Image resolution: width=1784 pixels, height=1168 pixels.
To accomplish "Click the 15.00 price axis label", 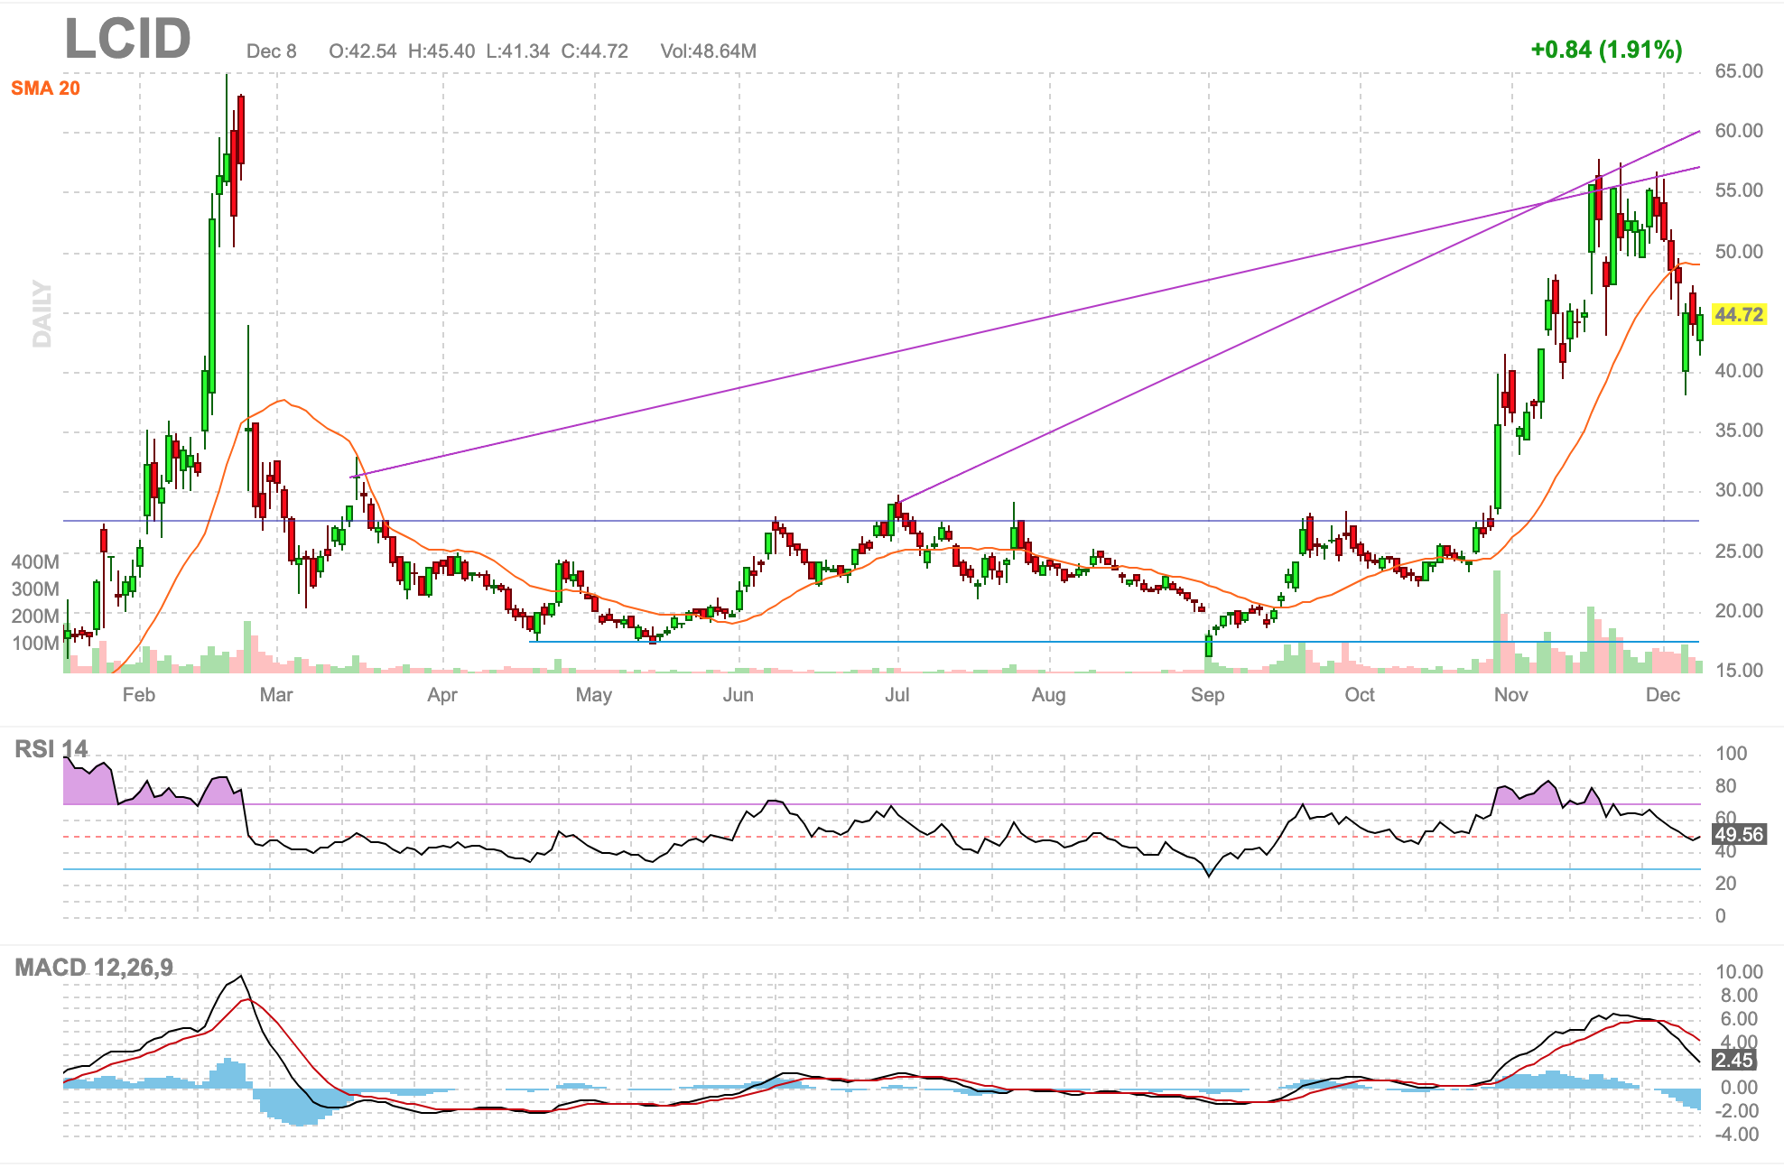I will tap(1739, 671).
